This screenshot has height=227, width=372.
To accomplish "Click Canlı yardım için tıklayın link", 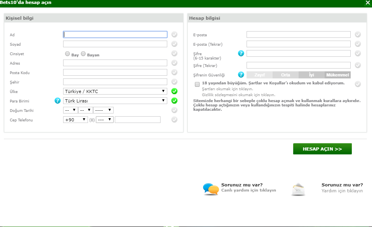I will [249, 190].
